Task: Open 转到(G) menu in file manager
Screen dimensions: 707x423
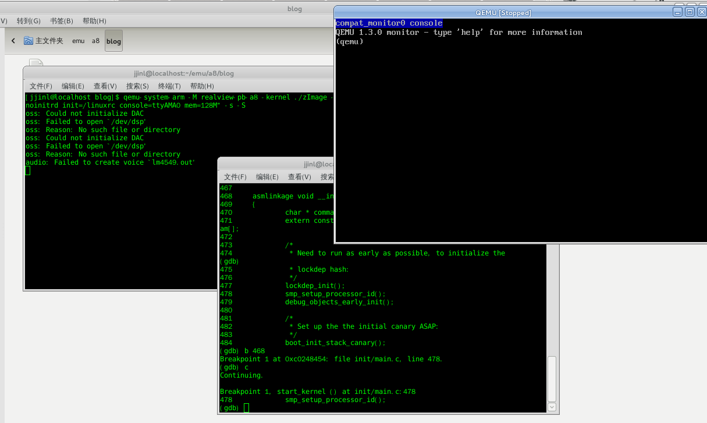Action: pos(29,21)
